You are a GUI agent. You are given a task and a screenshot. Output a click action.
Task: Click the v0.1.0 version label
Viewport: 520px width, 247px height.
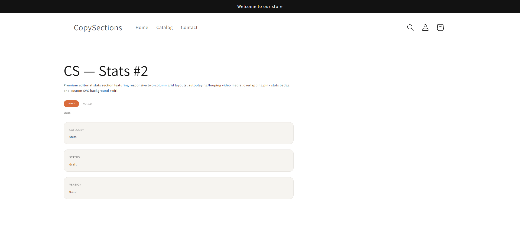(x=87, y=104)
